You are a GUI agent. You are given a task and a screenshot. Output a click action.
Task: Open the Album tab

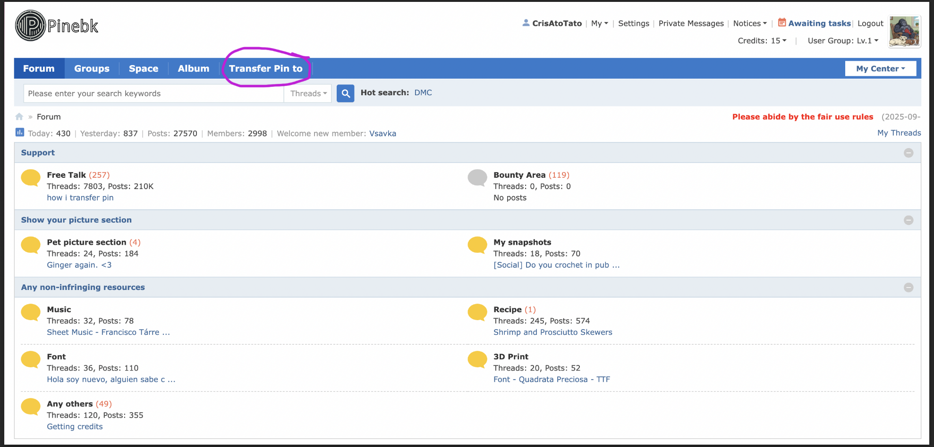(194, 68)
